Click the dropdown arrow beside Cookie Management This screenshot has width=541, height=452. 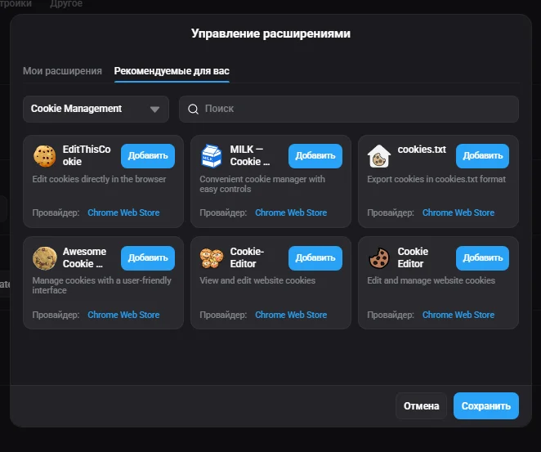(x=155, y=110)
